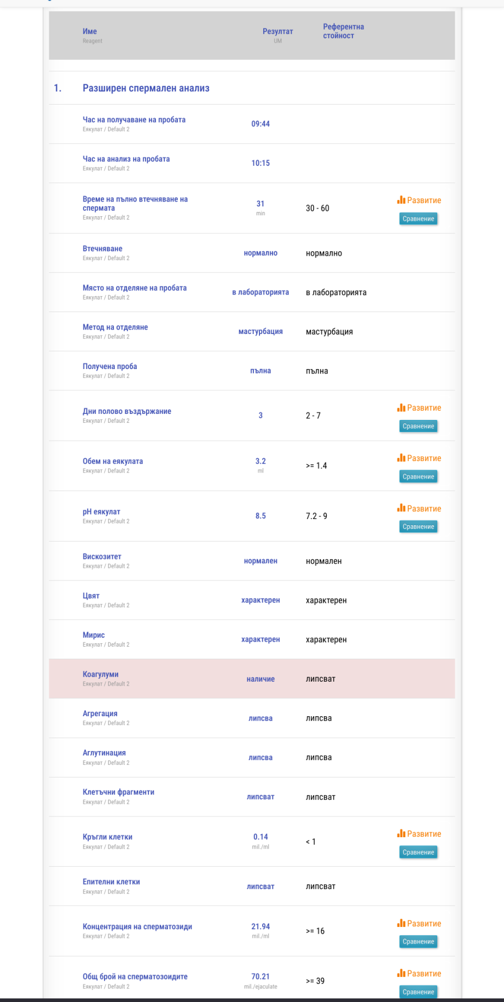Image resolution: width=504 pixels, height=1002 pixels.
Task: Select the section title Разширен спермален анализ
Action: coord(146,88)
